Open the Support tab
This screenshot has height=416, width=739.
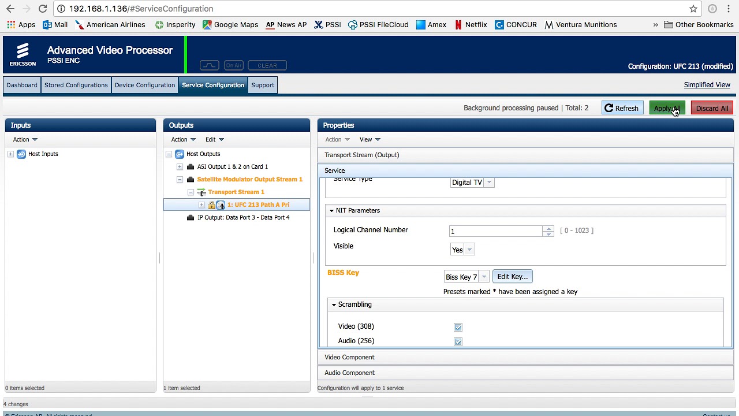[263, 85]
